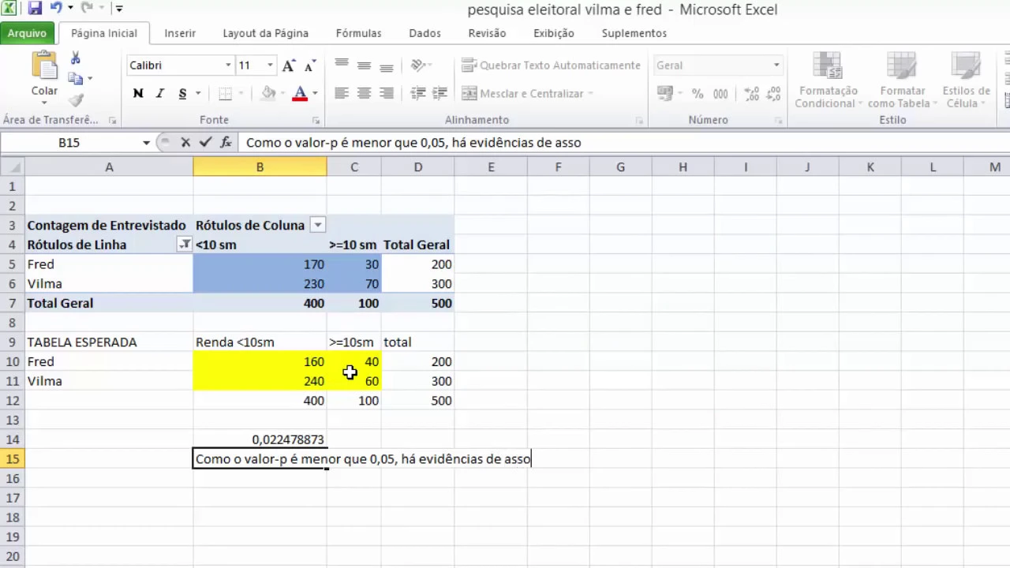Screen dimensions: 1010x568
Task: Click the formula bar text
Action: [x=413, y=143]
